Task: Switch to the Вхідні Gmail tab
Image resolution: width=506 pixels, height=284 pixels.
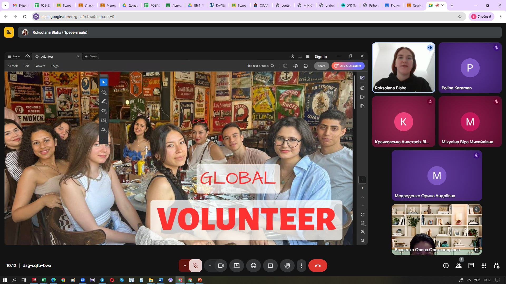Action: pyautogui.click(x=21, y=5)
